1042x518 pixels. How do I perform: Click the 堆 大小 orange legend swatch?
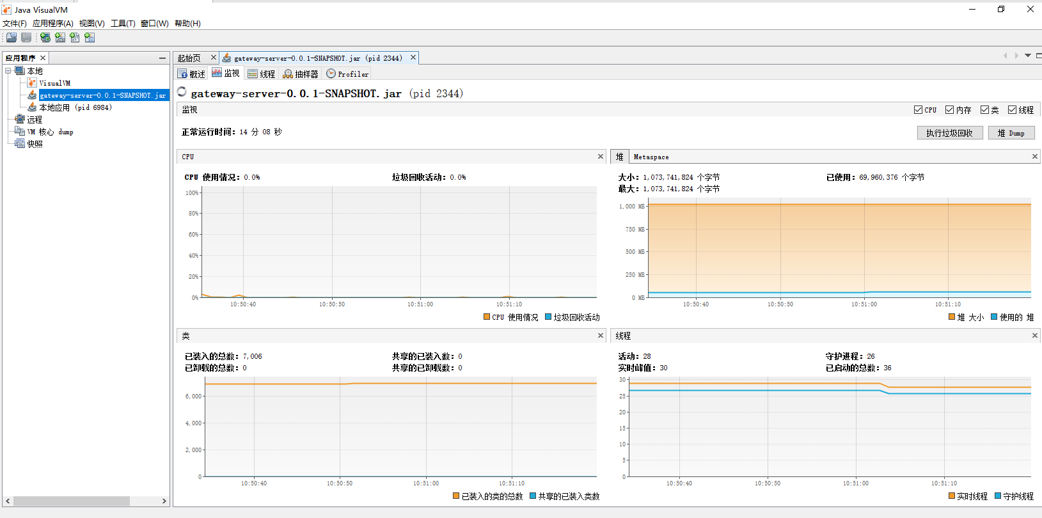[952, 317]
